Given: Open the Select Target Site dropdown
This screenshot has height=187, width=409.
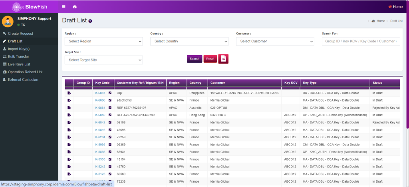Looking at the screenshot, I should [x=103, y=60].
